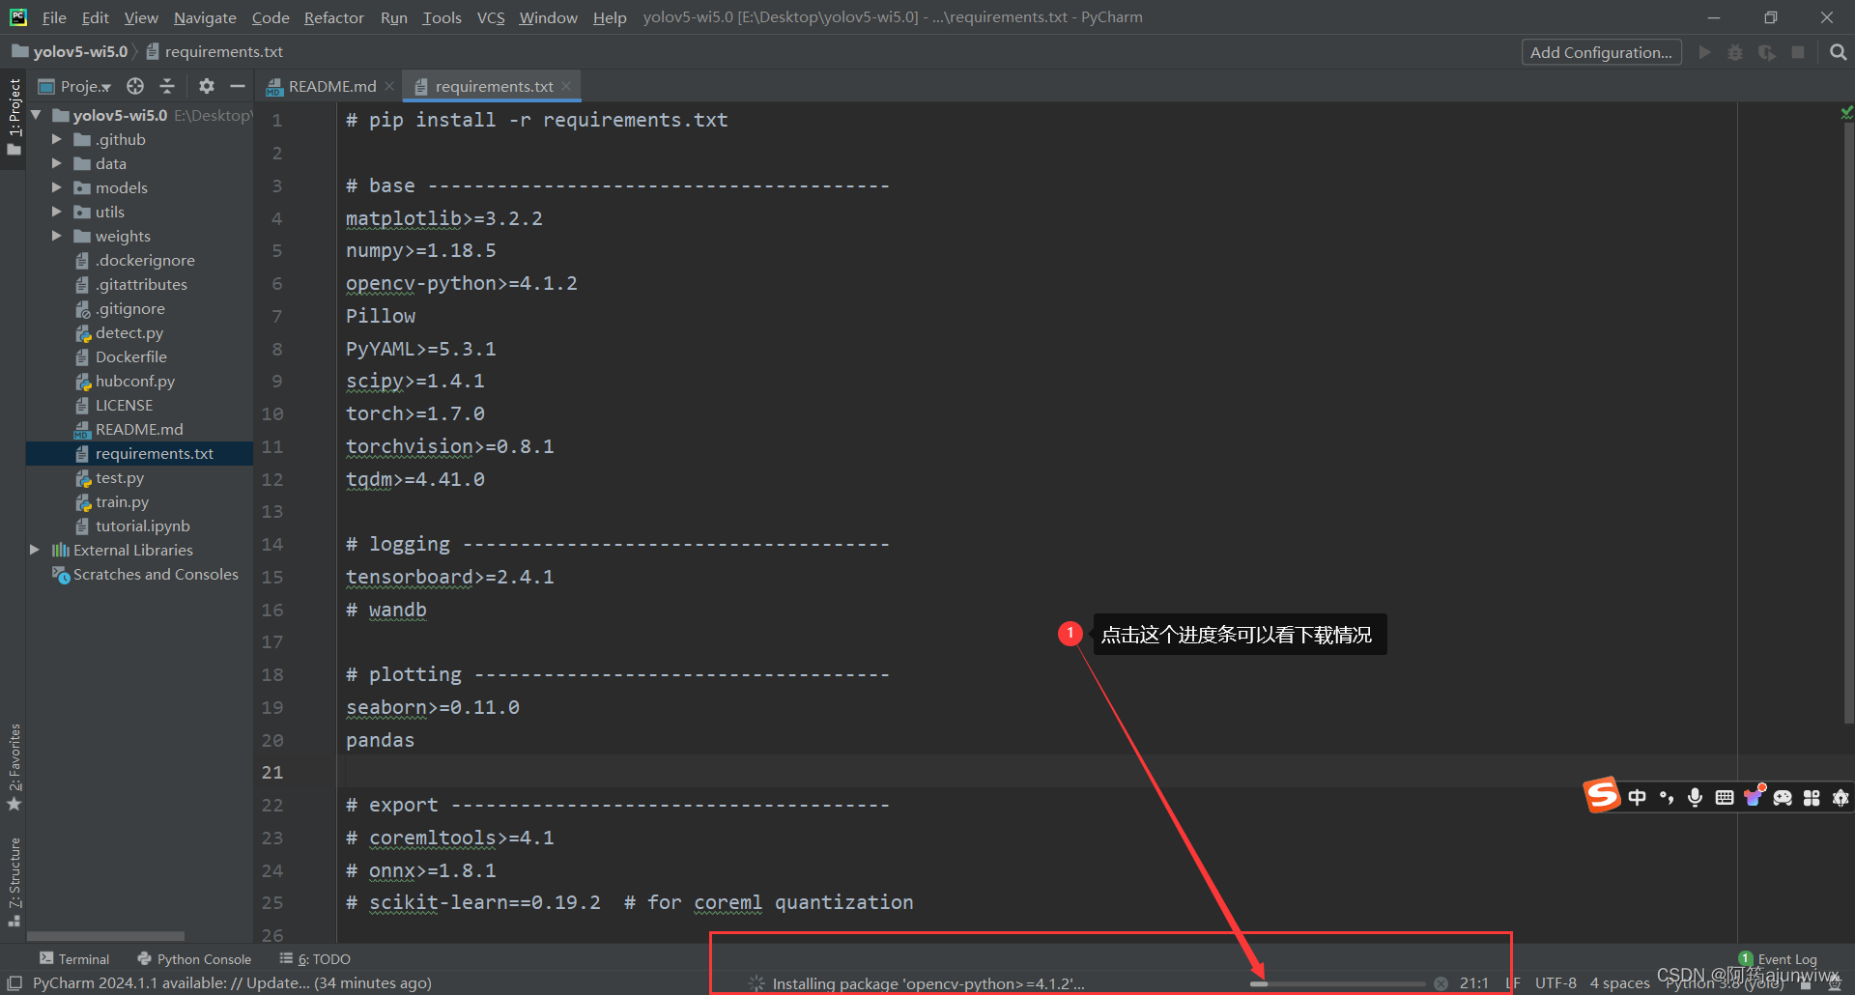
Task: Select hubconf.py in project tree
Action: coord(134,381)
